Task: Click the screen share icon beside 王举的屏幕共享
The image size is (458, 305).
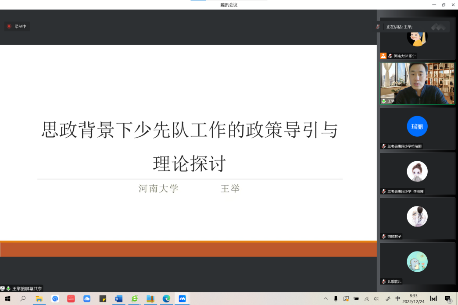Action: click(x=3, y=289)
